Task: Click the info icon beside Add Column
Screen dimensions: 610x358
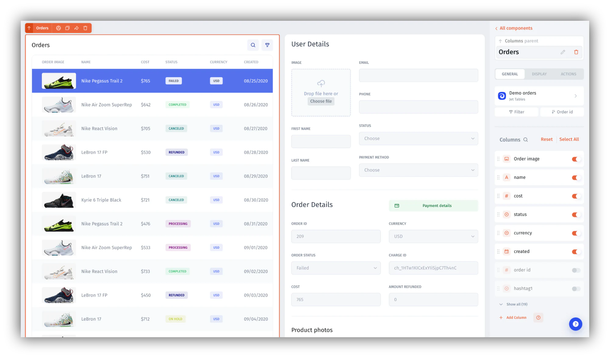Action: (x=538, y=318)
